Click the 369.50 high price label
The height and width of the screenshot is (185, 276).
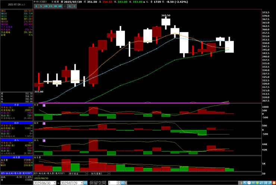(166, 16)
